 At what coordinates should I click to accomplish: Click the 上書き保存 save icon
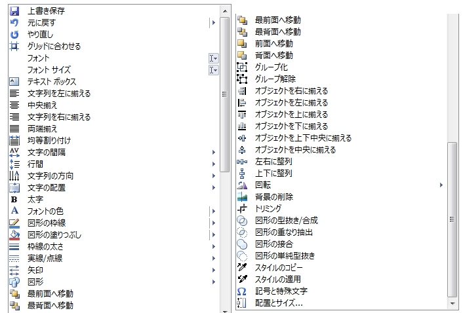(x=14, y=11)
